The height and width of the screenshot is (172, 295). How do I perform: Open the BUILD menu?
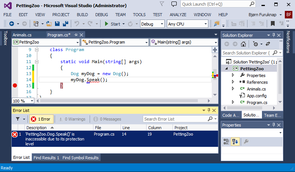[x=82, y=15]
